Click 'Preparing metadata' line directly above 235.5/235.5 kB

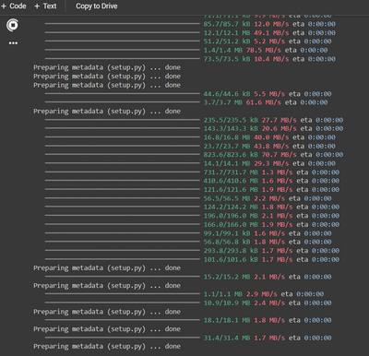click(x=107, y=112)
